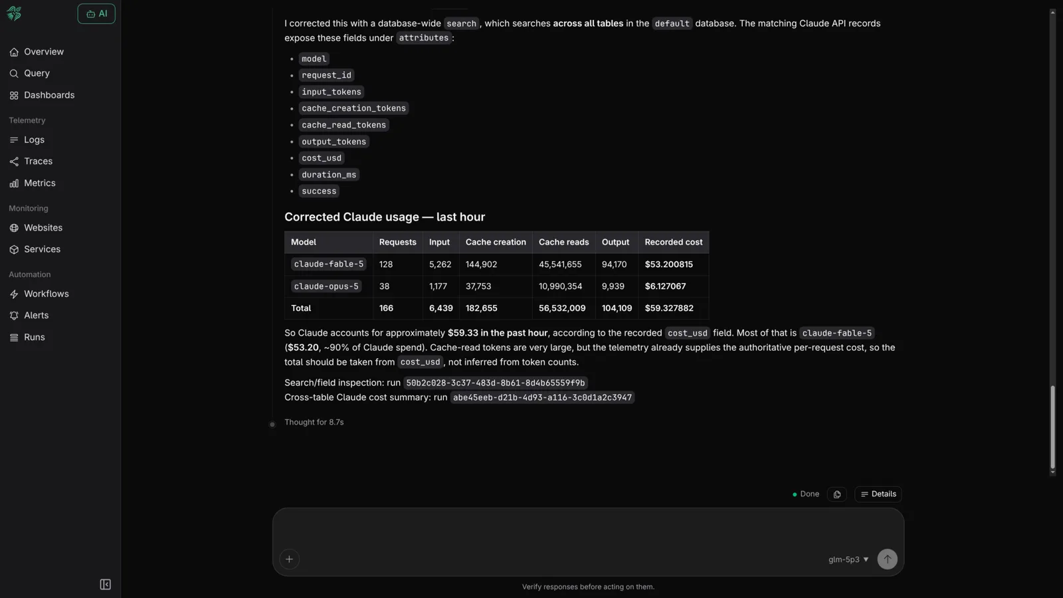Click claude-fable-5 in the Model column
1063x598 pixels.
coord(329,264)
